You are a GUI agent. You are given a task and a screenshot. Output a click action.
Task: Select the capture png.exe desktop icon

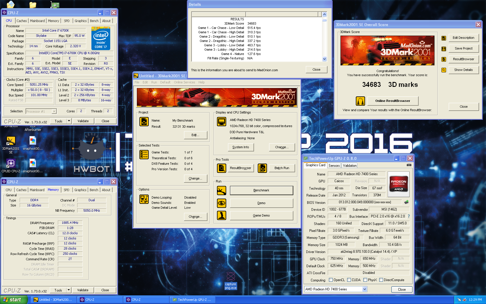tap(231, 281)
